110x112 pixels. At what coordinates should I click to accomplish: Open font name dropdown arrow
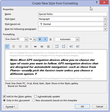[26, 39]
